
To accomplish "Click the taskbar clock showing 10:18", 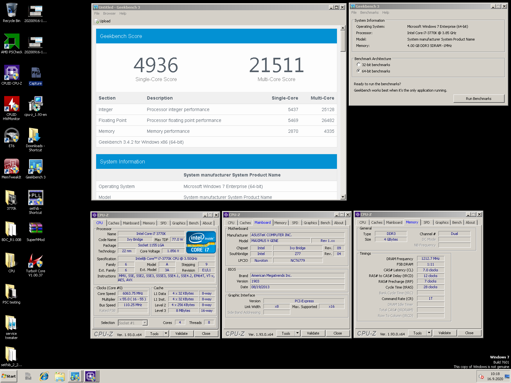I will 495,376.
